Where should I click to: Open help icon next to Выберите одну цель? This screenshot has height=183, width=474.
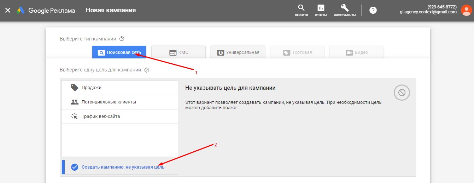(x=147, y=70)
